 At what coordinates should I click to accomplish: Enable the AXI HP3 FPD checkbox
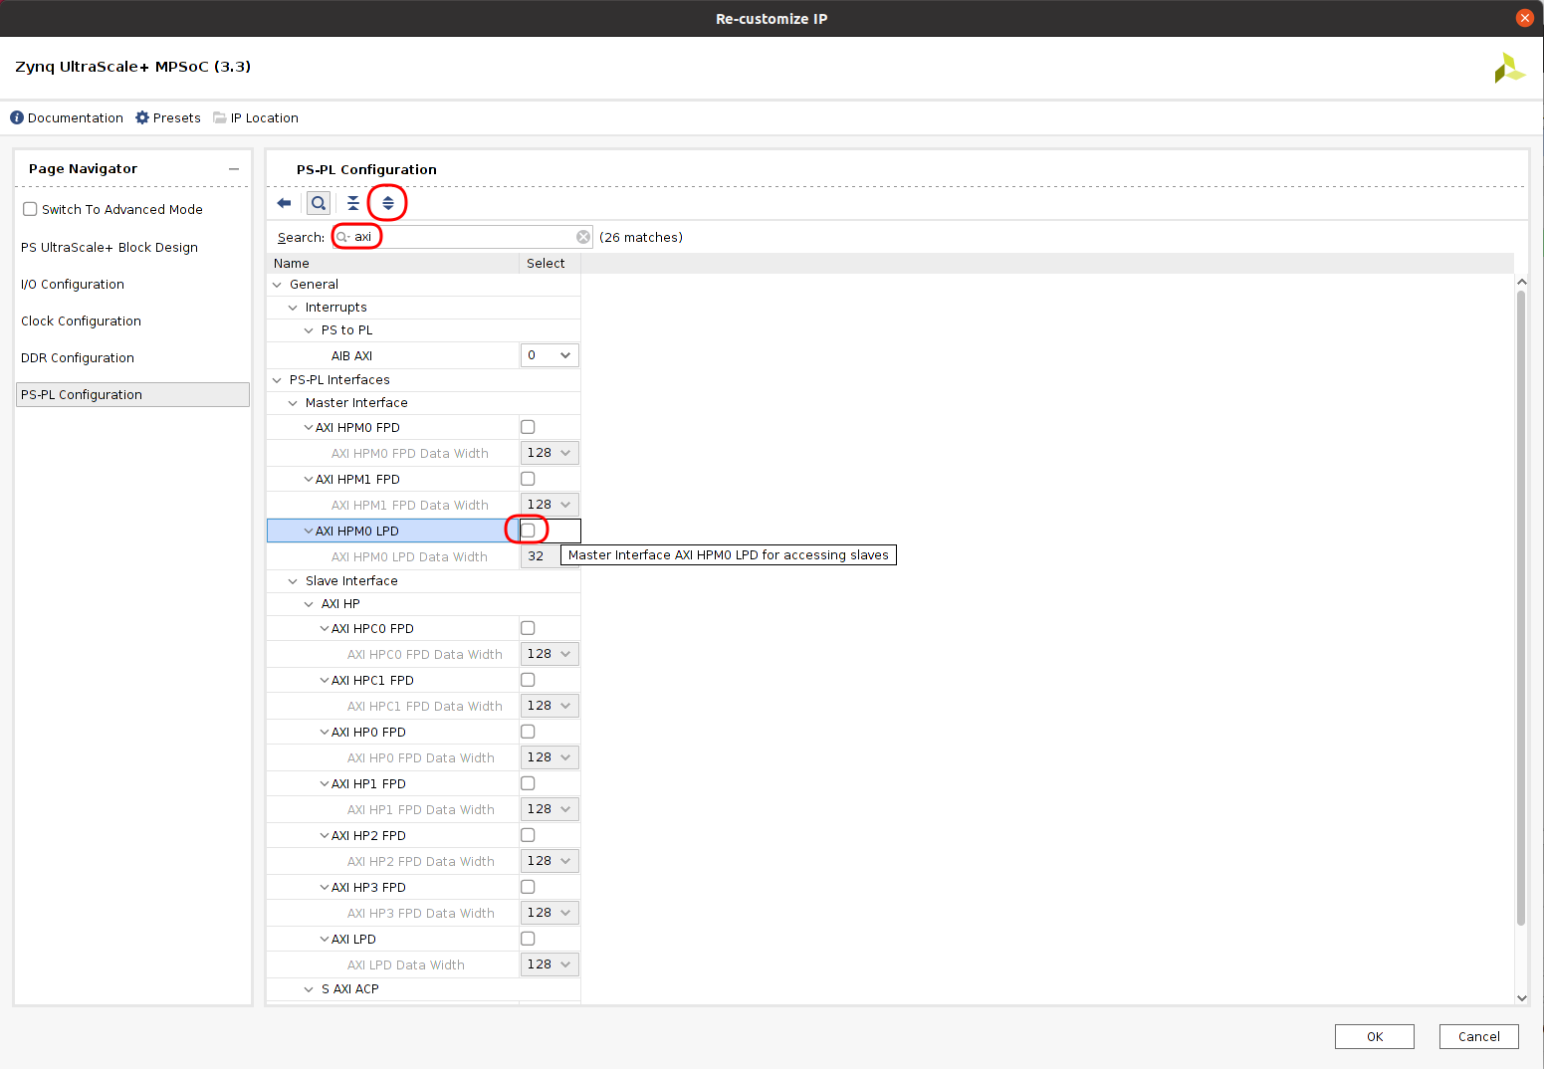click(528, 887)
